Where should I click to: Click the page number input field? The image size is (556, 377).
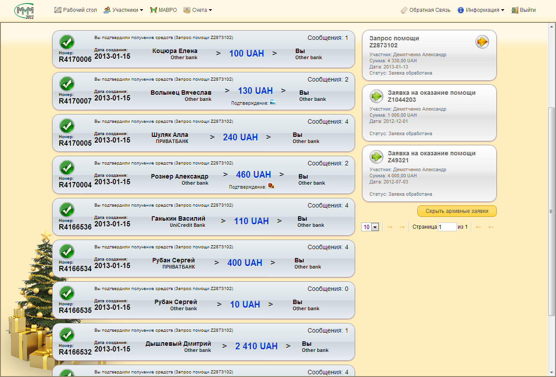coord(447,227)
